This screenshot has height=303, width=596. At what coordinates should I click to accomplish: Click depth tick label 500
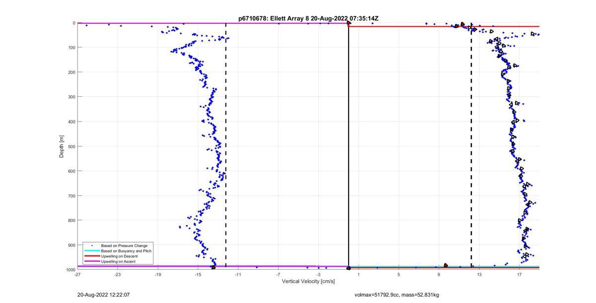(72, 146)
